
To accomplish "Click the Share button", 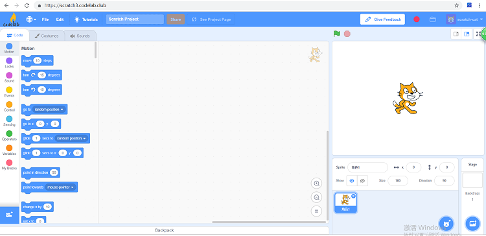I will [x=176, y=19].
